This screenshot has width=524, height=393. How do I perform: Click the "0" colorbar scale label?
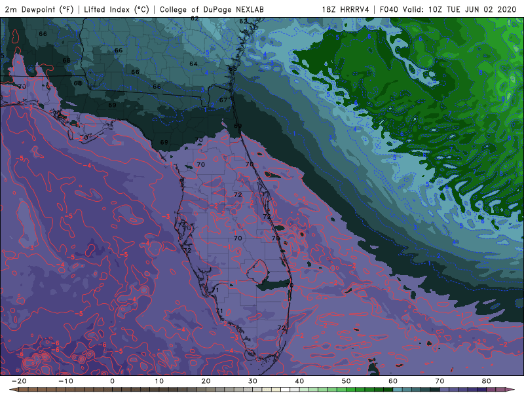click(x=112, y=381)
